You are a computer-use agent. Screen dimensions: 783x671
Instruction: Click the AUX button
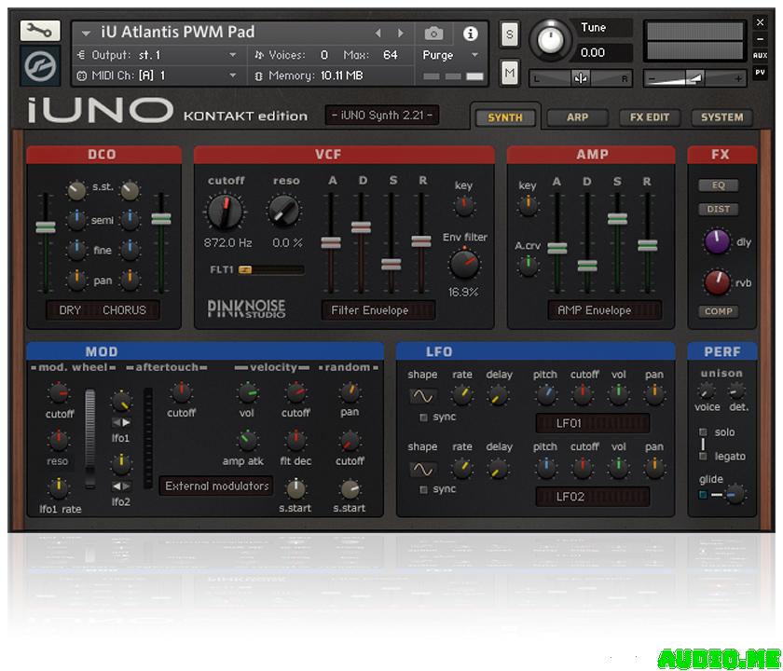tap(760, 55)
